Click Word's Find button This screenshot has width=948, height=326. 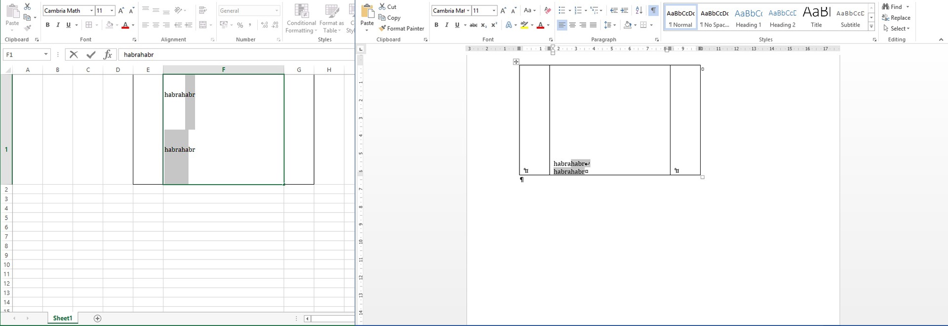coord(893,7)
